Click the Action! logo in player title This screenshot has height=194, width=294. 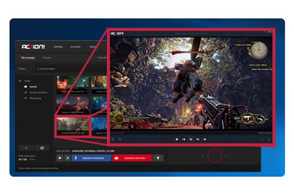click(117, 34)
